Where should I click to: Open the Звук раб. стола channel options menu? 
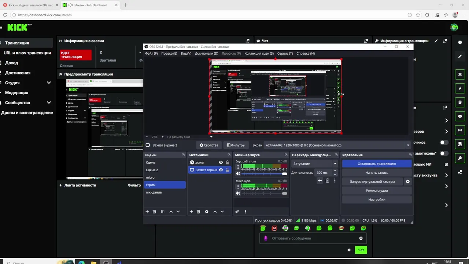238,167
